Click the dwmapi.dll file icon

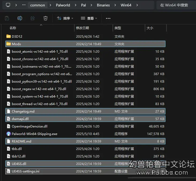click(9, 119)
